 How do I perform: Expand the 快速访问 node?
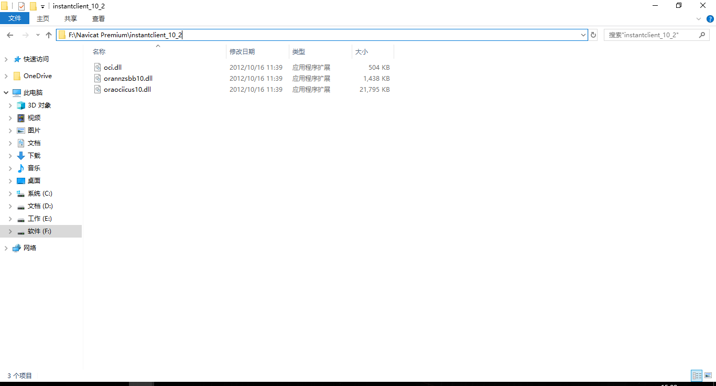point(6,59)
